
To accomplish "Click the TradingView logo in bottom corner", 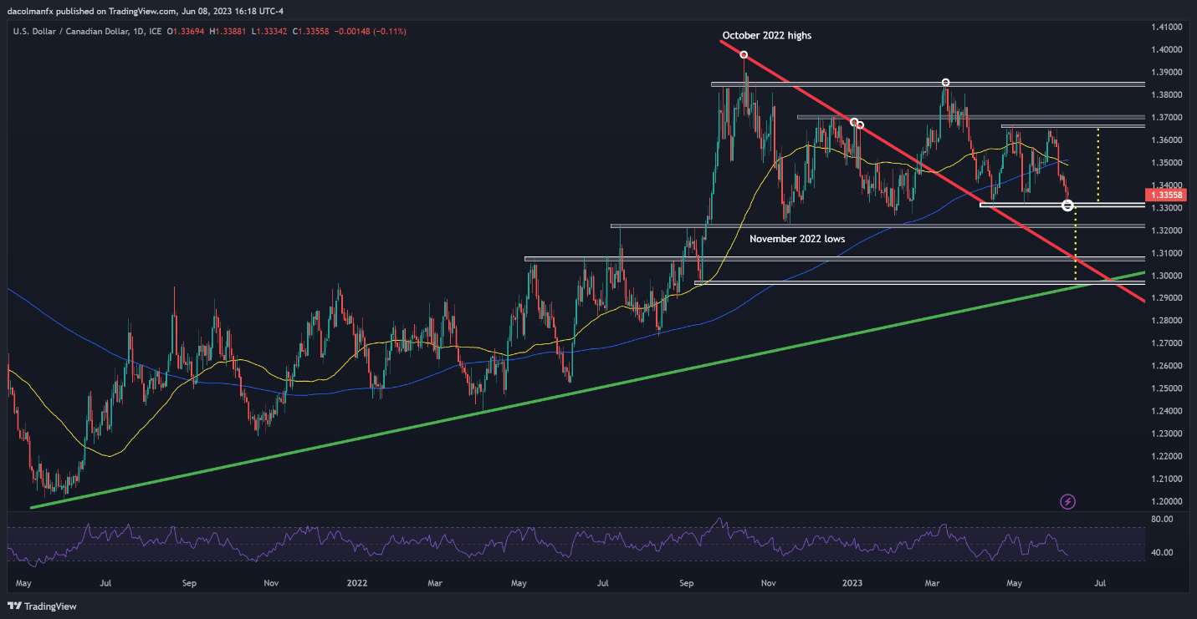I will point(40,606).
